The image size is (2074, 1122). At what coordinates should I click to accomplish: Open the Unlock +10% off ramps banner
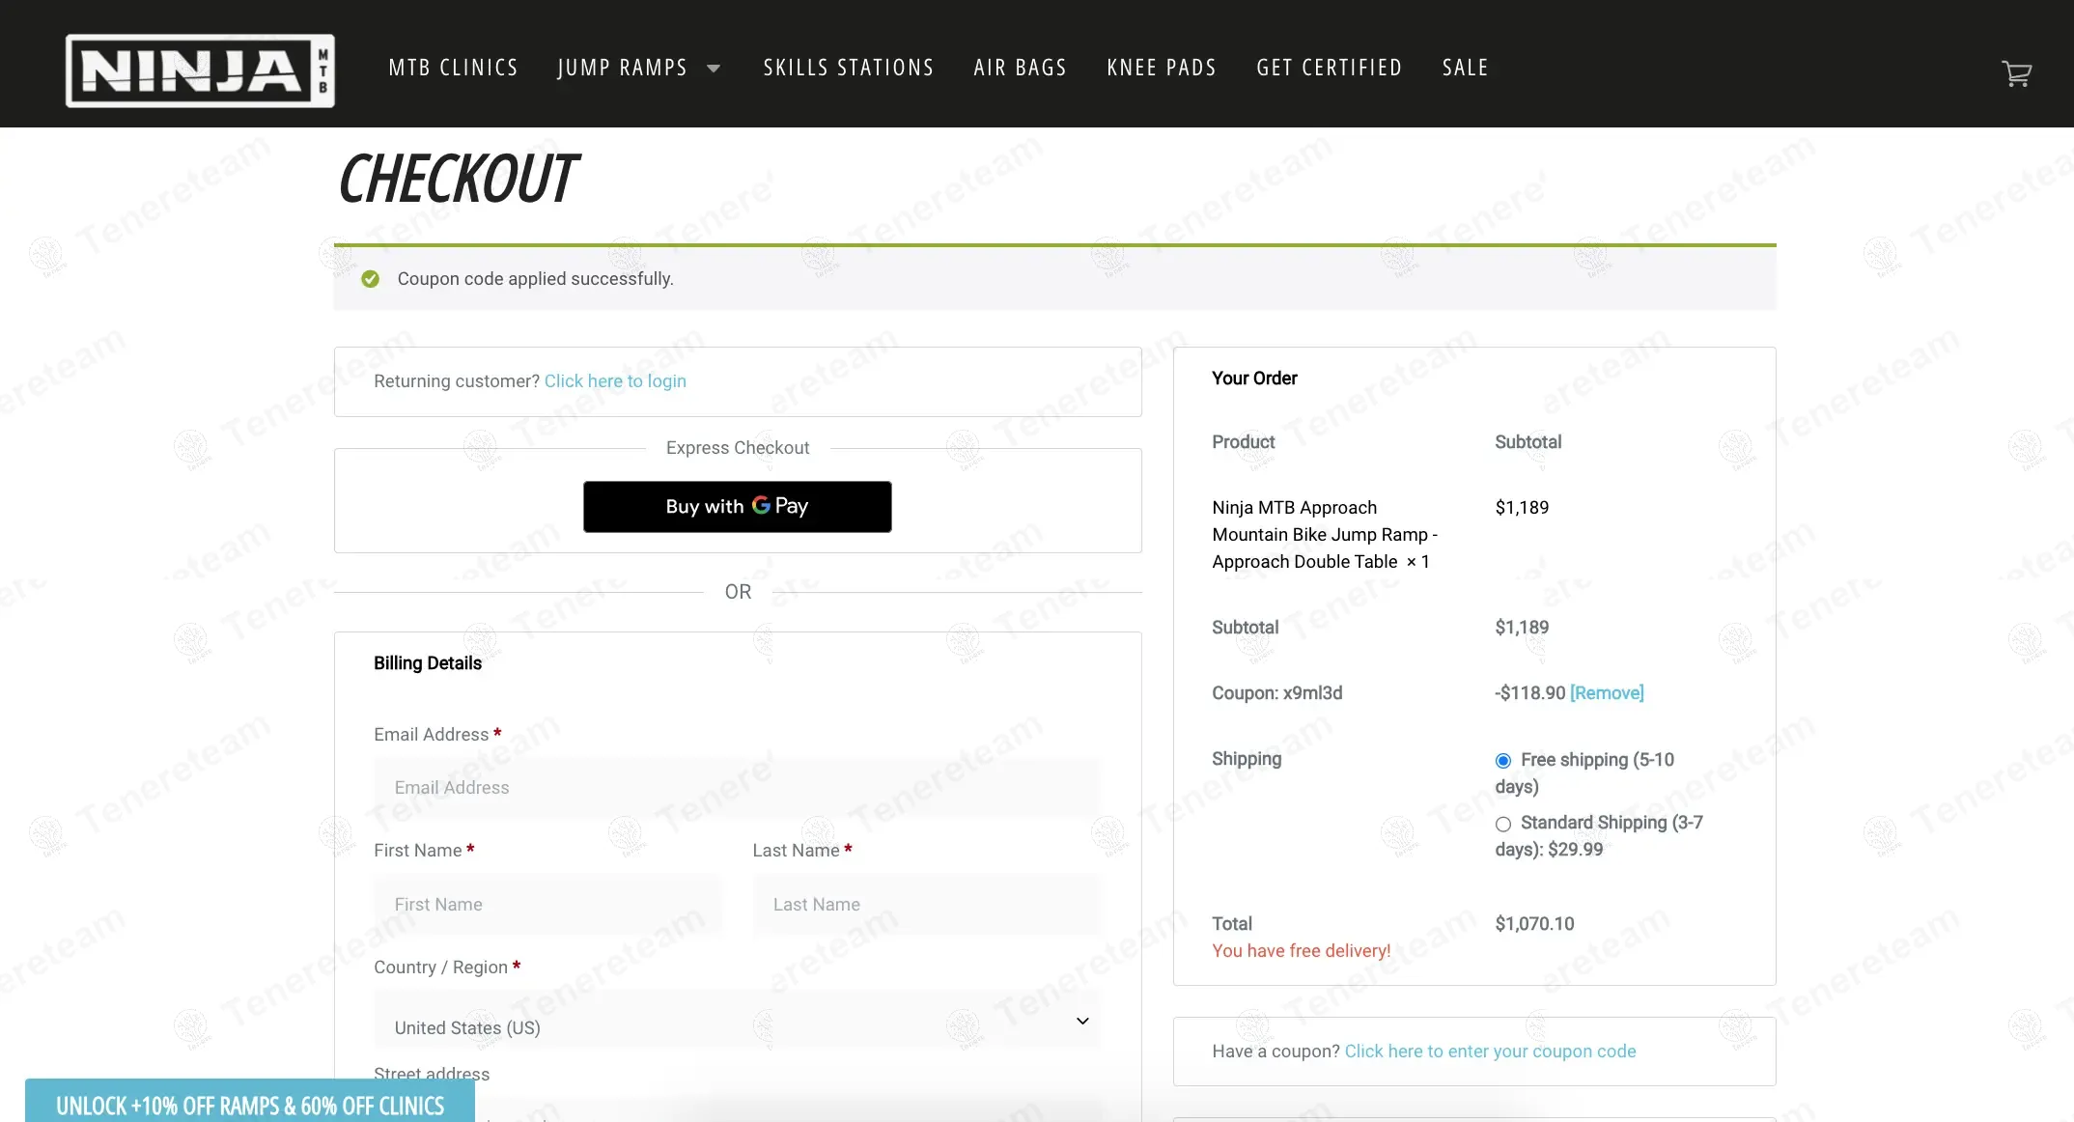click(x=250, y=1105)
